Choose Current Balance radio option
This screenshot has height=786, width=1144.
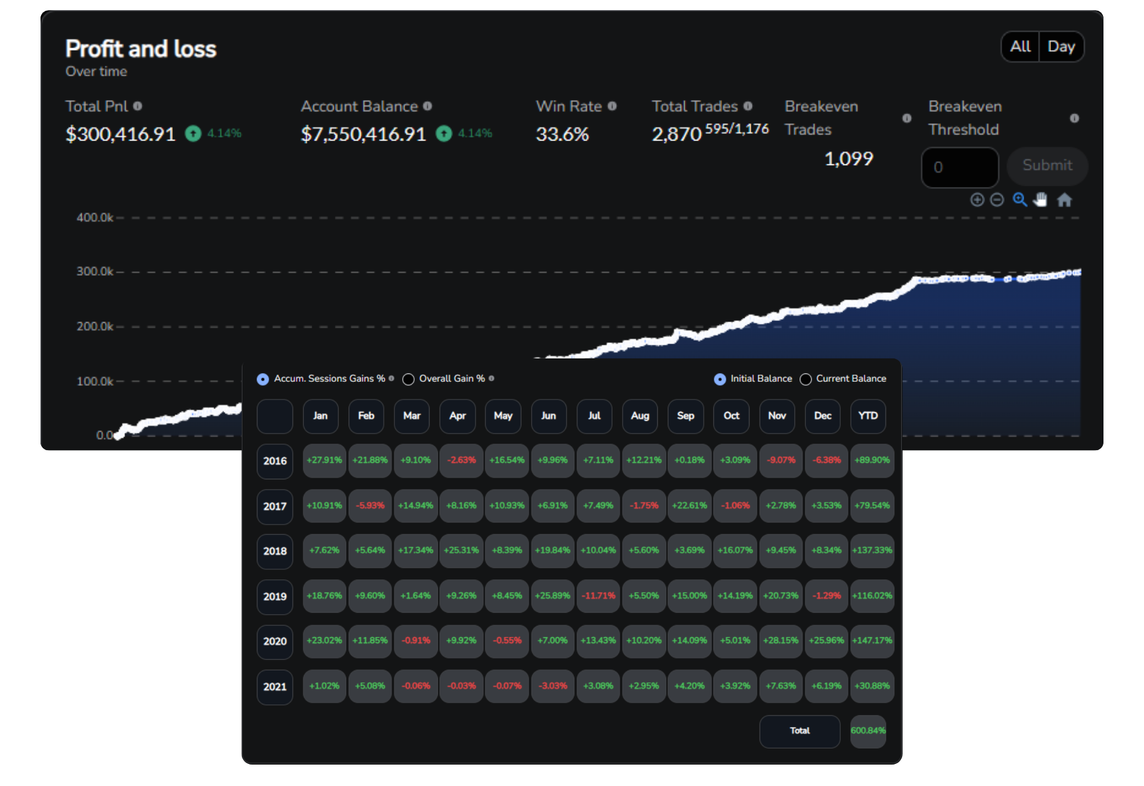[806, 379]
